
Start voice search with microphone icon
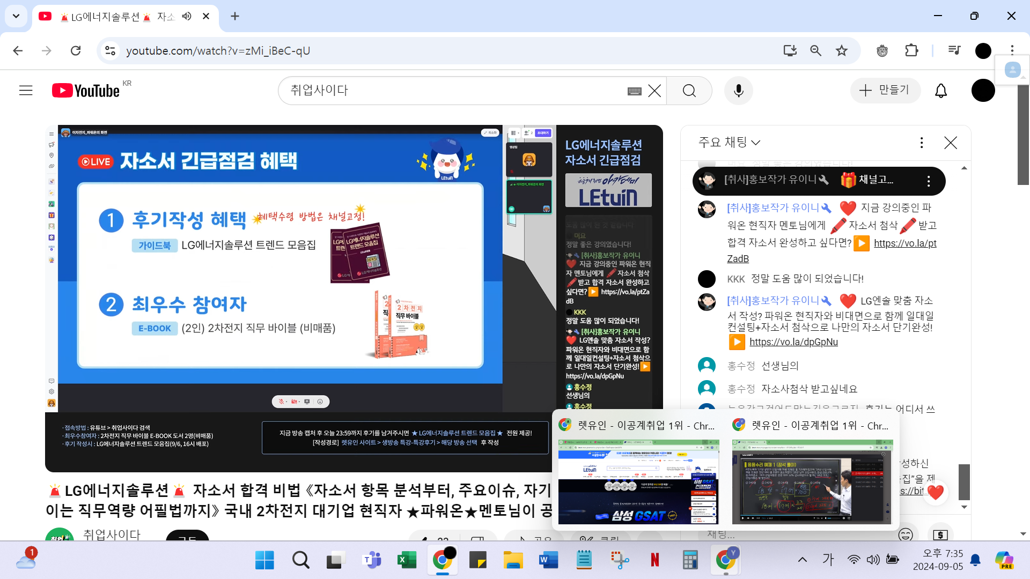pos(739,91)
